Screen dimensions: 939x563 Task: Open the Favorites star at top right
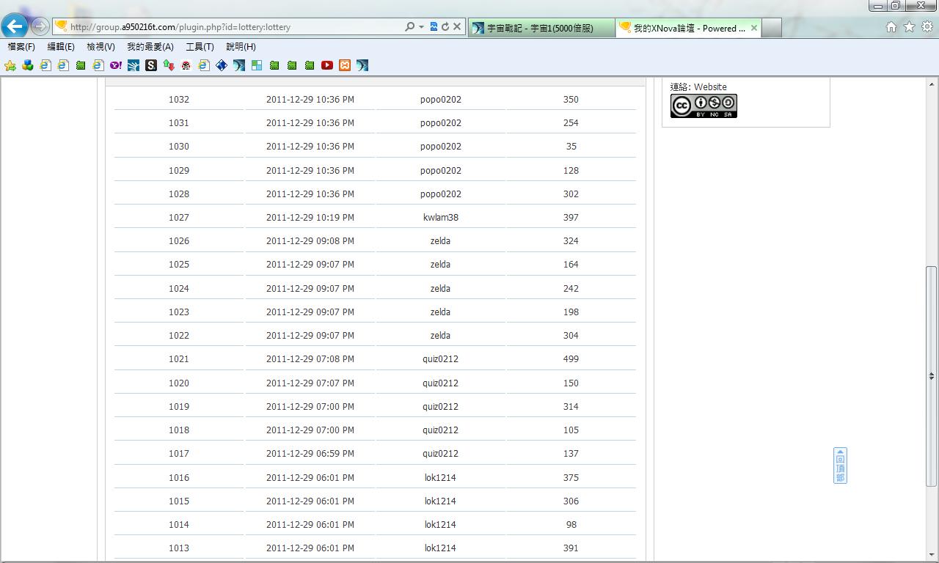(x=909, y=27)
